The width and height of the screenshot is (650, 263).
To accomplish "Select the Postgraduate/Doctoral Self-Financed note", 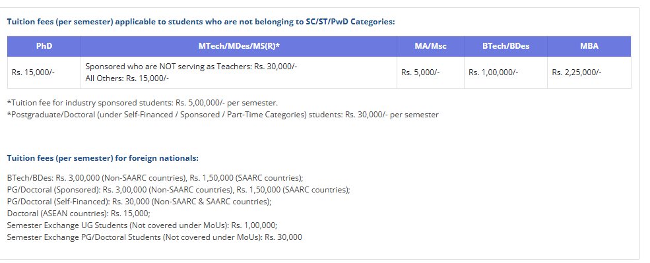I will click(222, 115).
